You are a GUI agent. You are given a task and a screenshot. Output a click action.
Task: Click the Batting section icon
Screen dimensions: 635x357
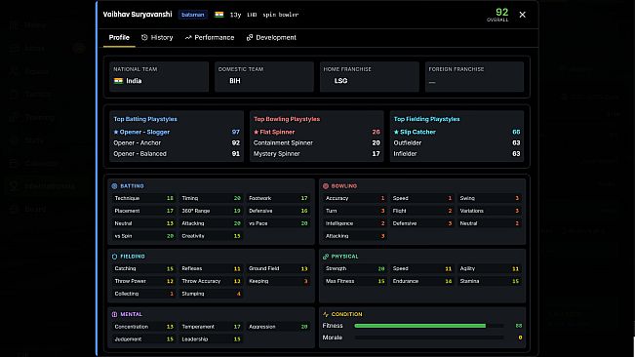coord(114,186)
